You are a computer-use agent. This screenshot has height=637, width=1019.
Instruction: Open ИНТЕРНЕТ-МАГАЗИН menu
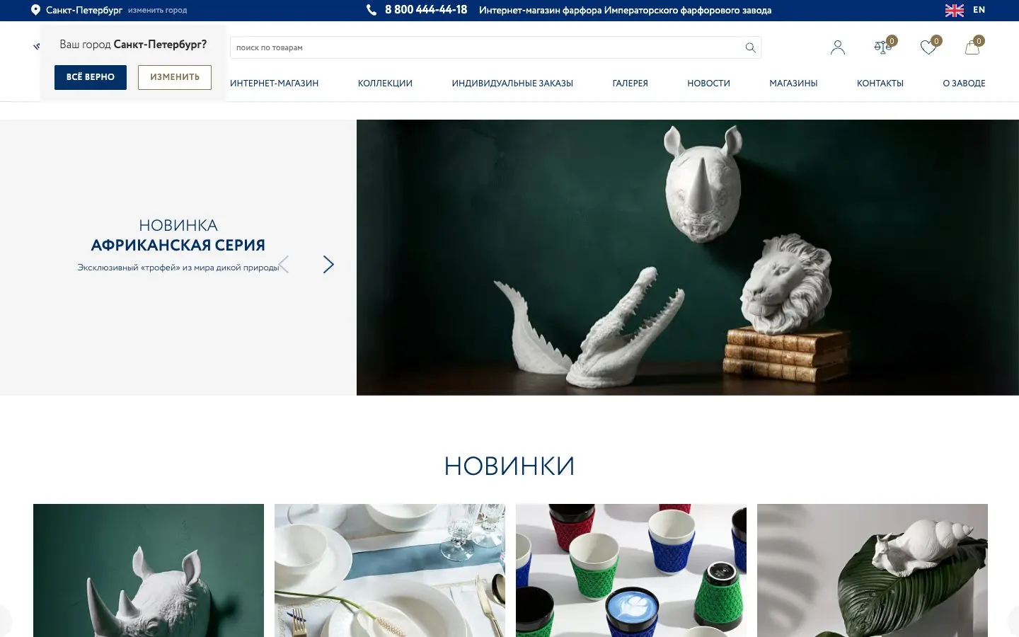click(274, 84)
